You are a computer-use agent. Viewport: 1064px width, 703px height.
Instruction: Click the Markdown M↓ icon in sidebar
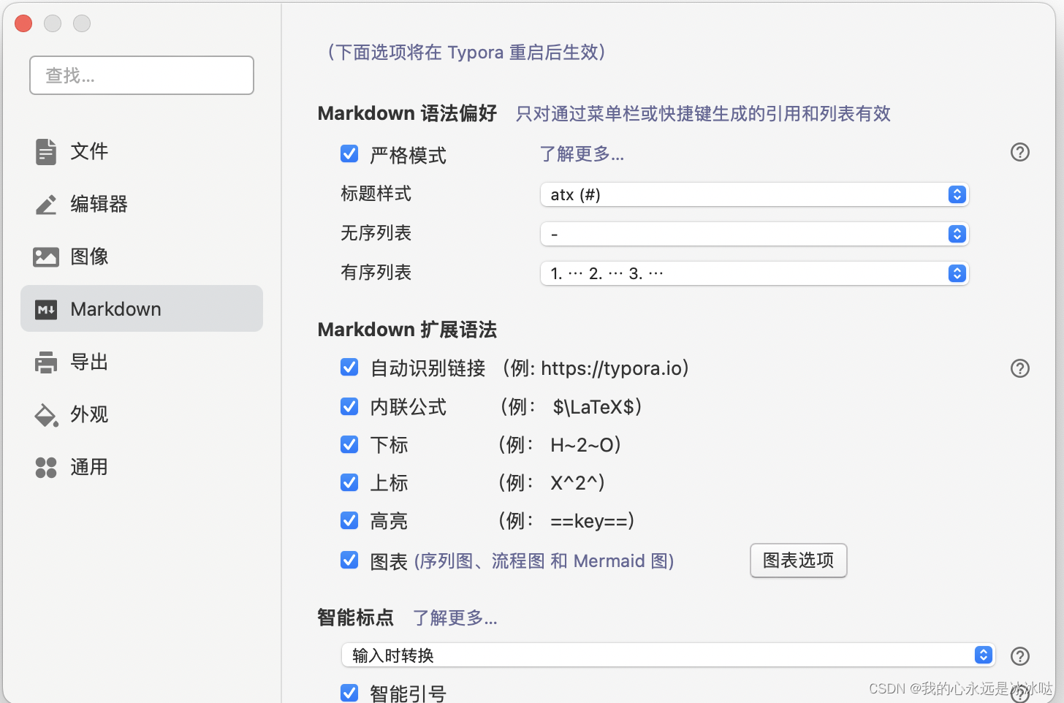(x=46, y=310)
